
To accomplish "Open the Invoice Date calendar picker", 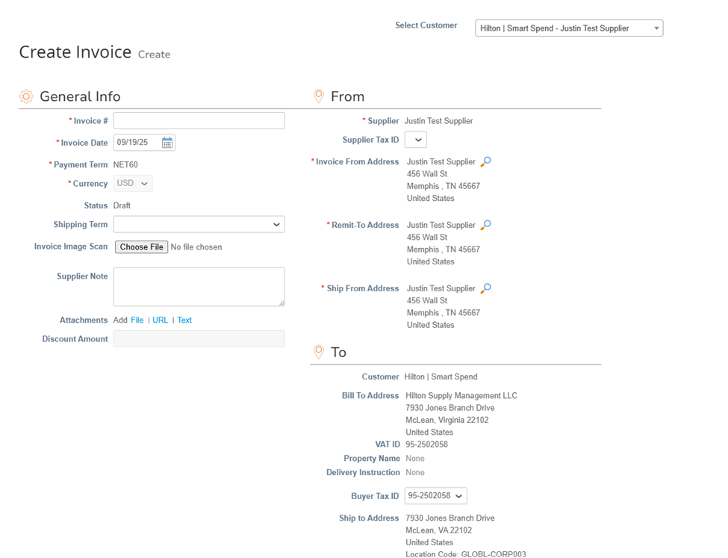I will 167,143.
